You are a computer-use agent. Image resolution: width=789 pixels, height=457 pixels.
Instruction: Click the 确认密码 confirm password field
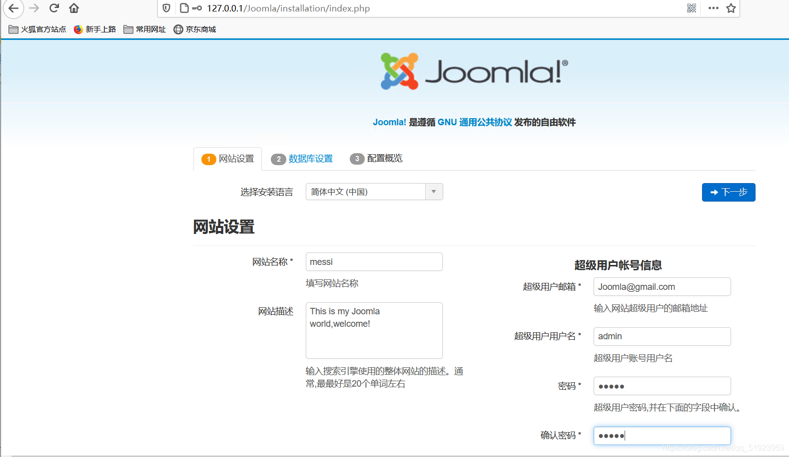coord(662,436)
